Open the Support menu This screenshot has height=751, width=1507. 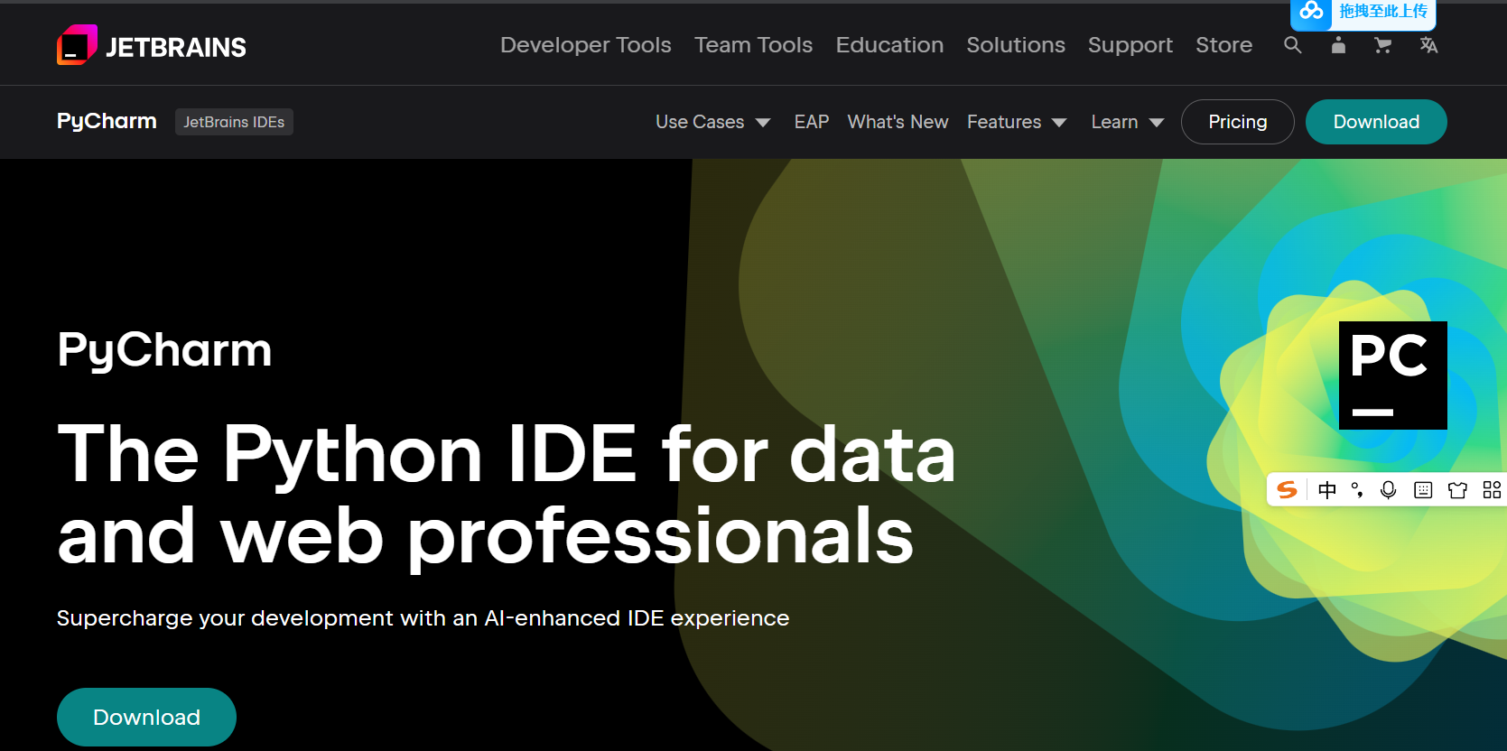point(1130,45)
